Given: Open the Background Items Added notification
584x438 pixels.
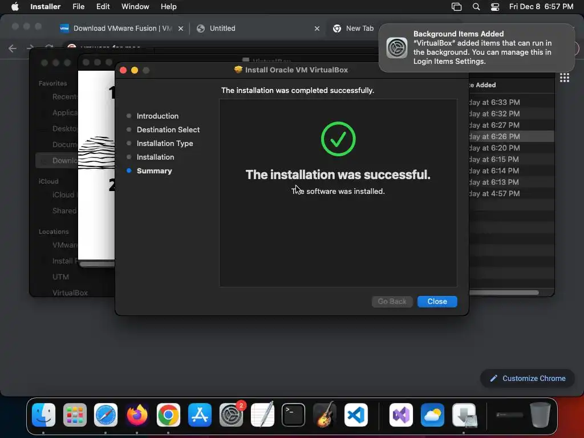Looking at the screenshot, I should 477,48.
